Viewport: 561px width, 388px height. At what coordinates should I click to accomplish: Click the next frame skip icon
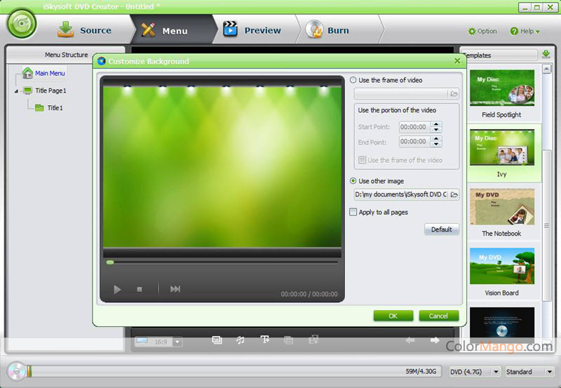[x=175, y=289]
